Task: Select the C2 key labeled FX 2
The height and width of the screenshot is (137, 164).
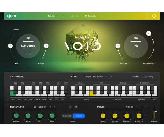Action: point(56,95)
